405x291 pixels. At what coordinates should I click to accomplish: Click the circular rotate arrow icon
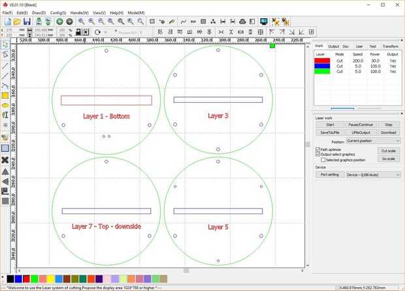pyautogui.click(x=97, y=32)
